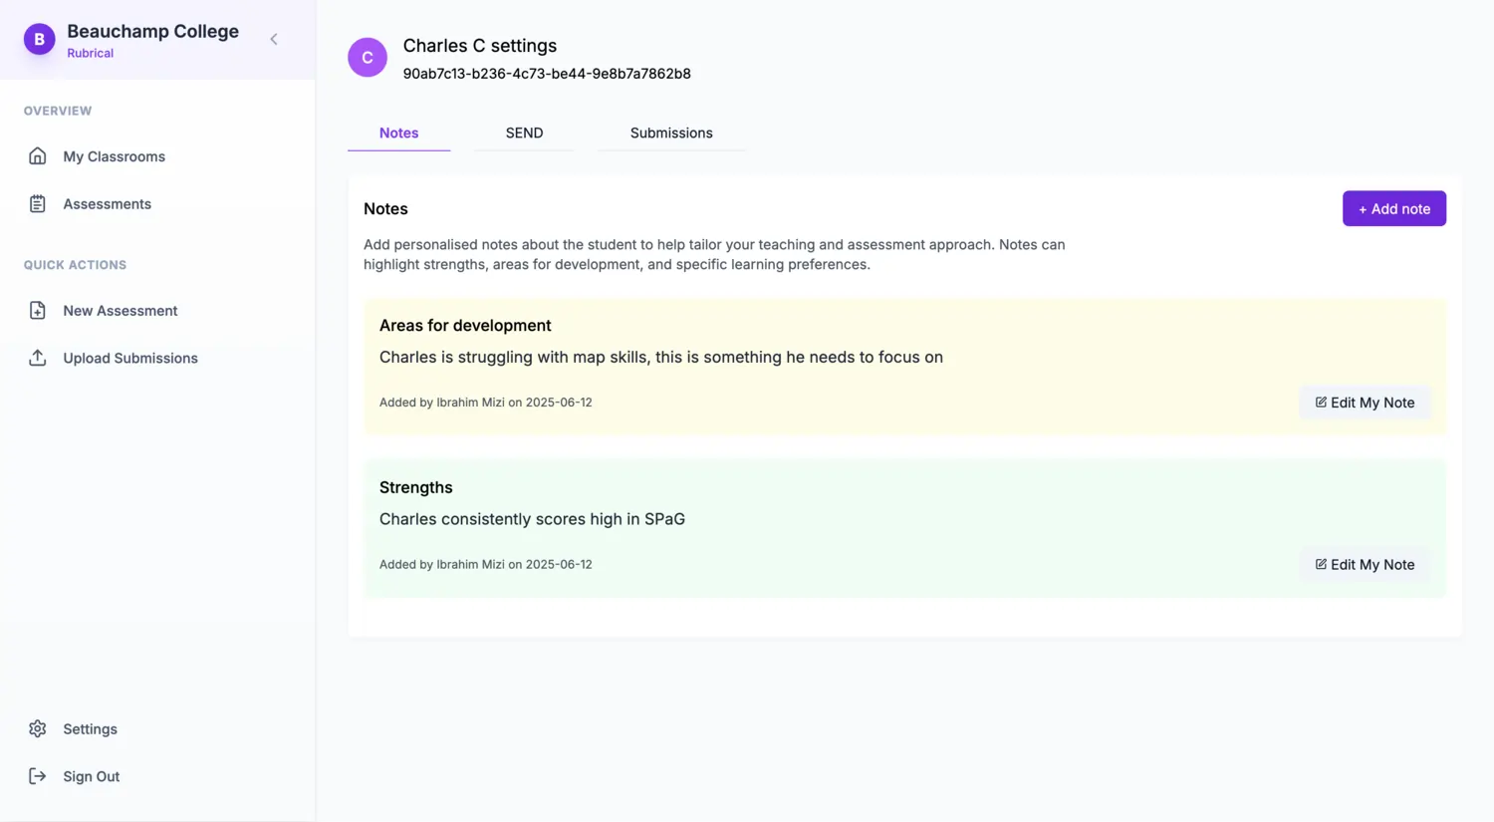Click pencil icon on Areas for development note

point(1321,403)
